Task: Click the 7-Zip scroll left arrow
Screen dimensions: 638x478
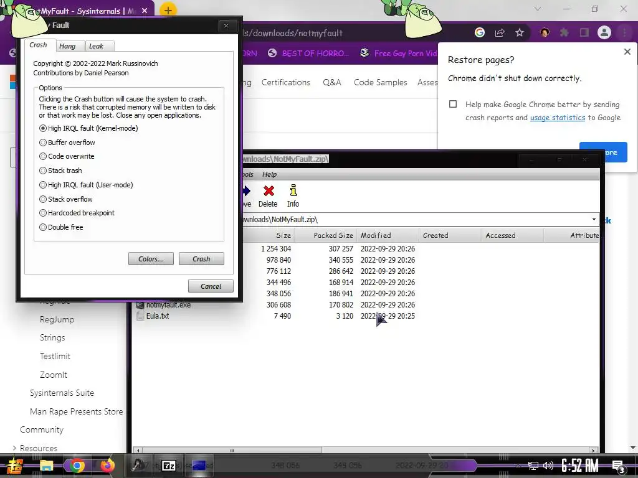Action: [x=138, y=450]
